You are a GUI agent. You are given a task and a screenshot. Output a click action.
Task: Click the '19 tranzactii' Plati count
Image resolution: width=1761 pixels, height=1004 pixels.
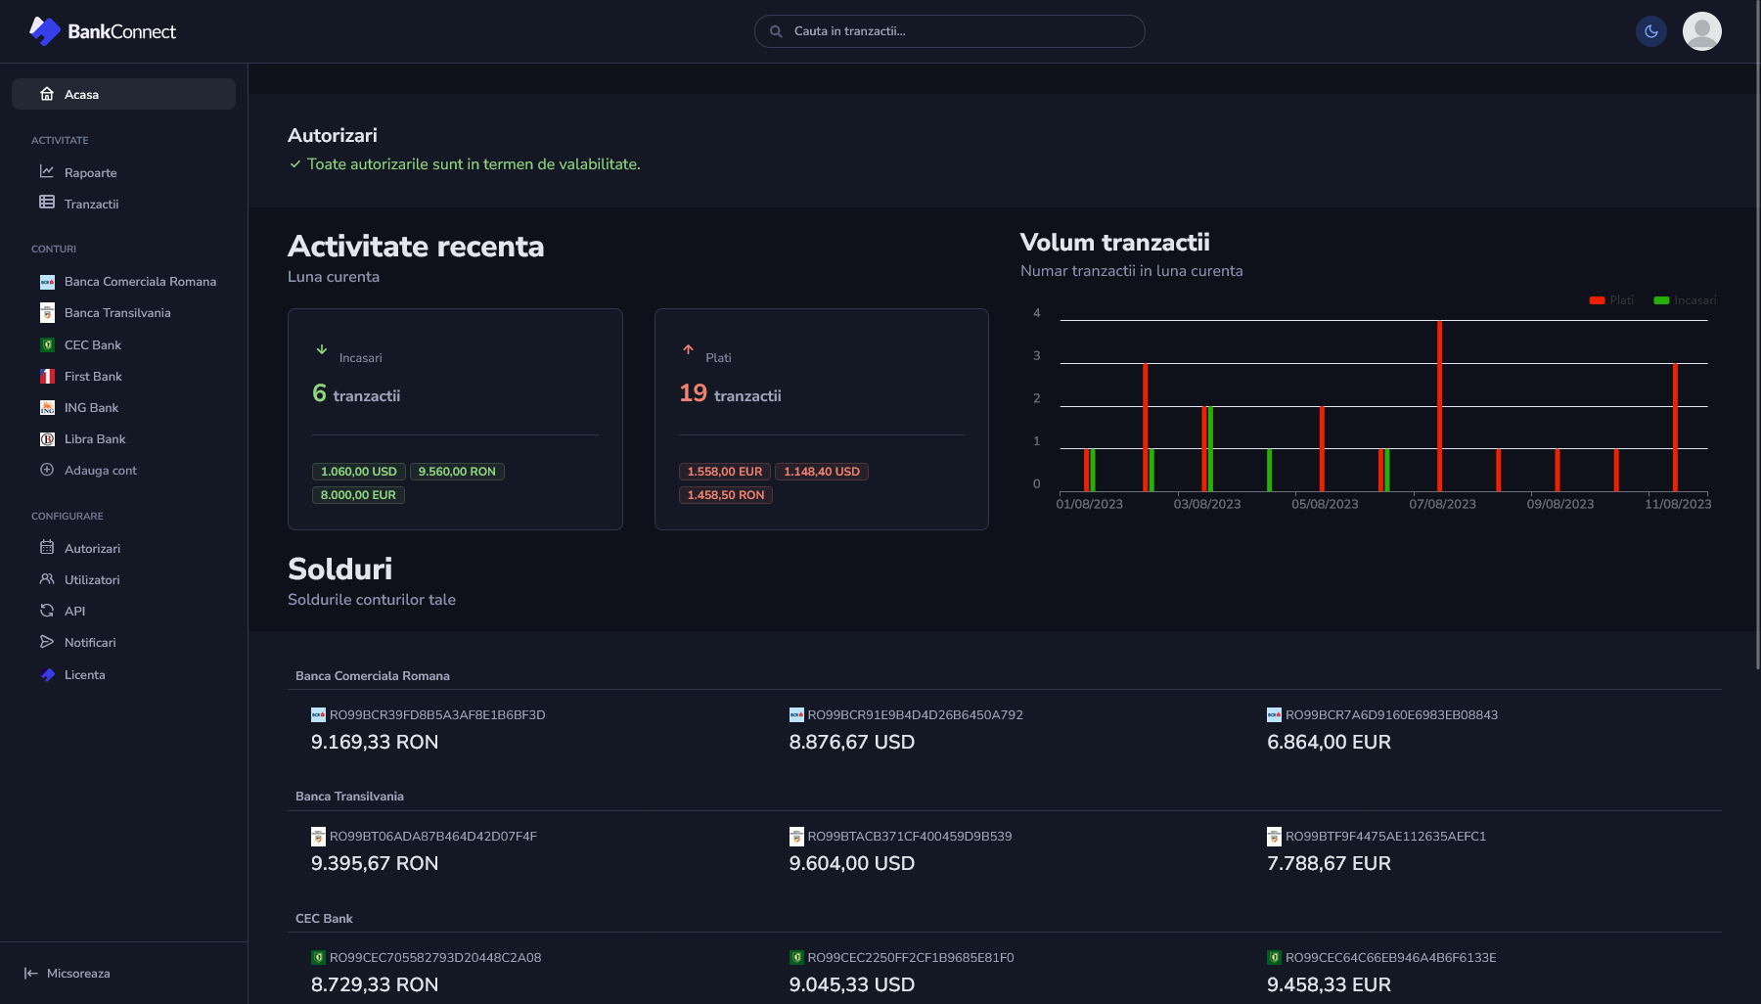click(x=730, y=393)
